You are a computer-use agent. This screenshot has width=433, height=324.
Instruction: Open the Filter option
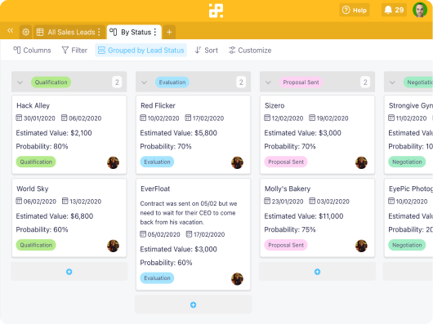click(74, 50)
